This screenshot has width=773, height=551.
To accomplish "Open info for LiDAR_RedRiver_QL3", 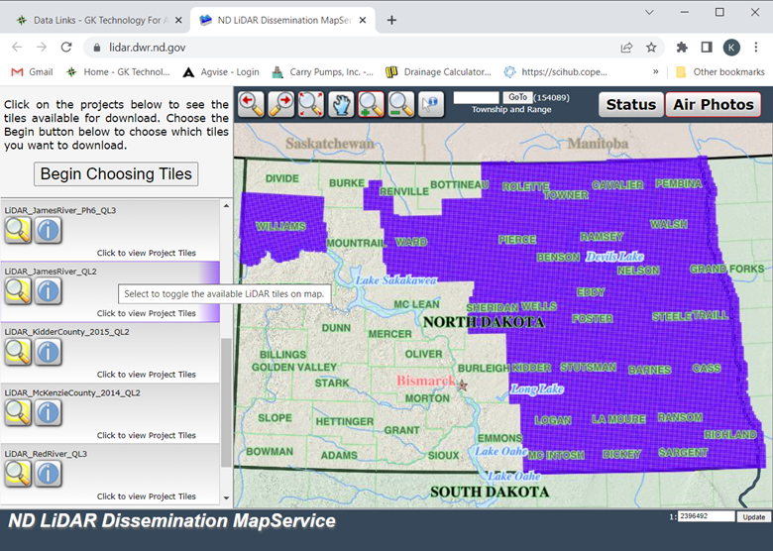I will (48, 474).
